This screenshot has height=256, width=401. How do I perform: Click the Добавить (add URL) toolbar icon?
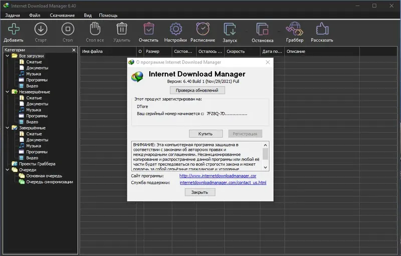coord(14,29)
